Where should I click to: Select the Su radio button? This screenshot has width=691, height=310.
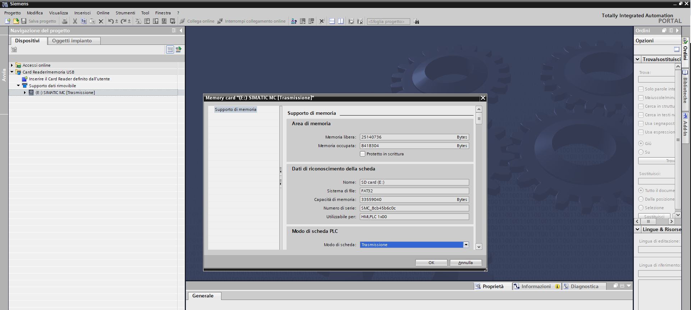641,152
